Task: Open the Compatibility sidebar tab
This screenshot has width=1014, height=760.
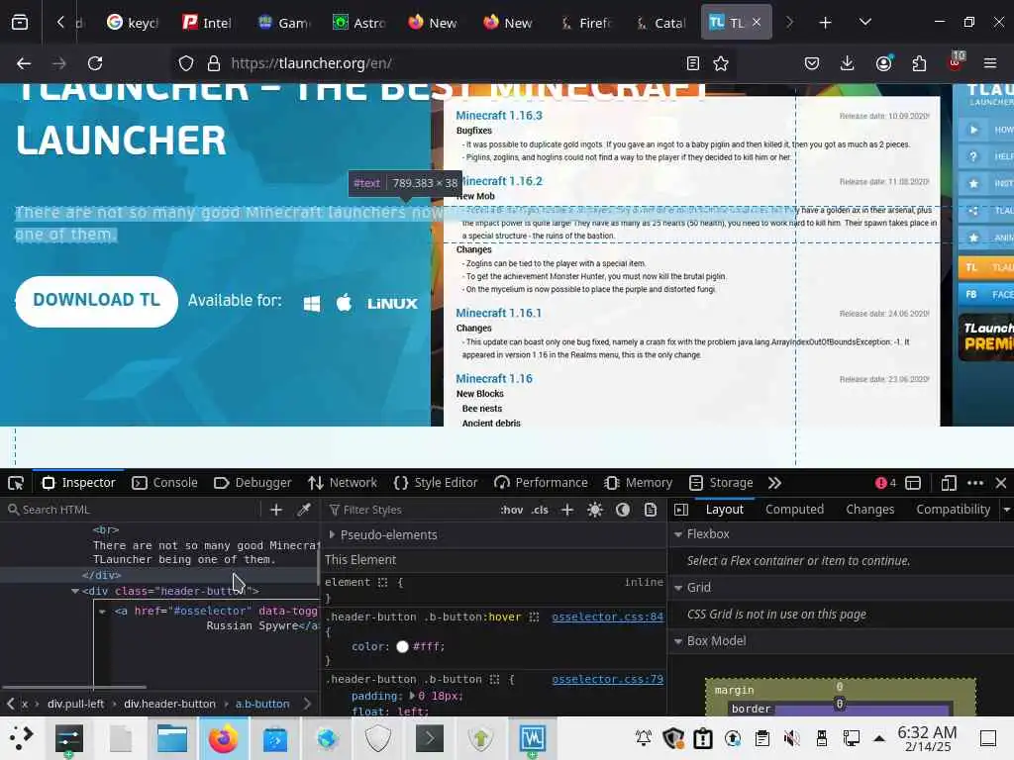Action: [x=953, y=510]
